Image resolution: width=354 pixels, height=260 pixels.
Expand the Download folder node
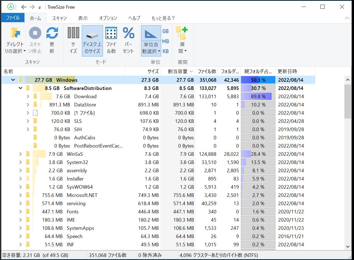(x=28, y=97)
